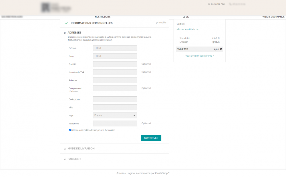Select the LE BIO menu item
This screenshot has width=286, height=177.
186,17
